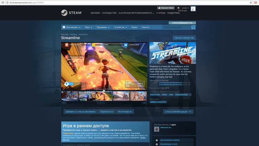
Task: Click the Streamline header capsule image
Action: (173, 53)
